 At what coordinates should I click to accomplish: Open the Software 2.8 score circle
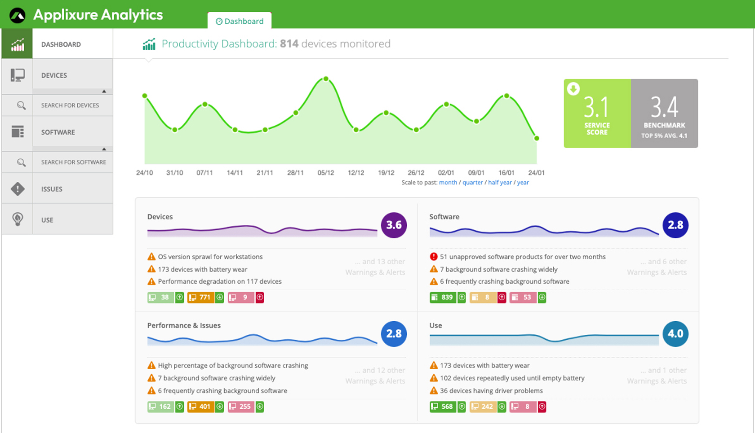click(x=675, y=225)
